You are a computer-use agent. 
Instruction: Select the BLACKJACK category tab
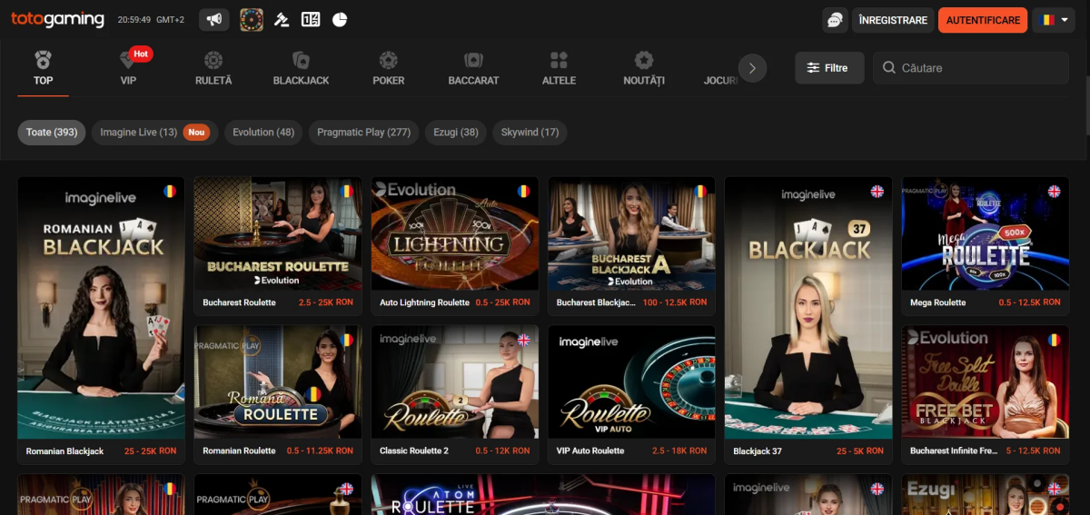point(301,68)
